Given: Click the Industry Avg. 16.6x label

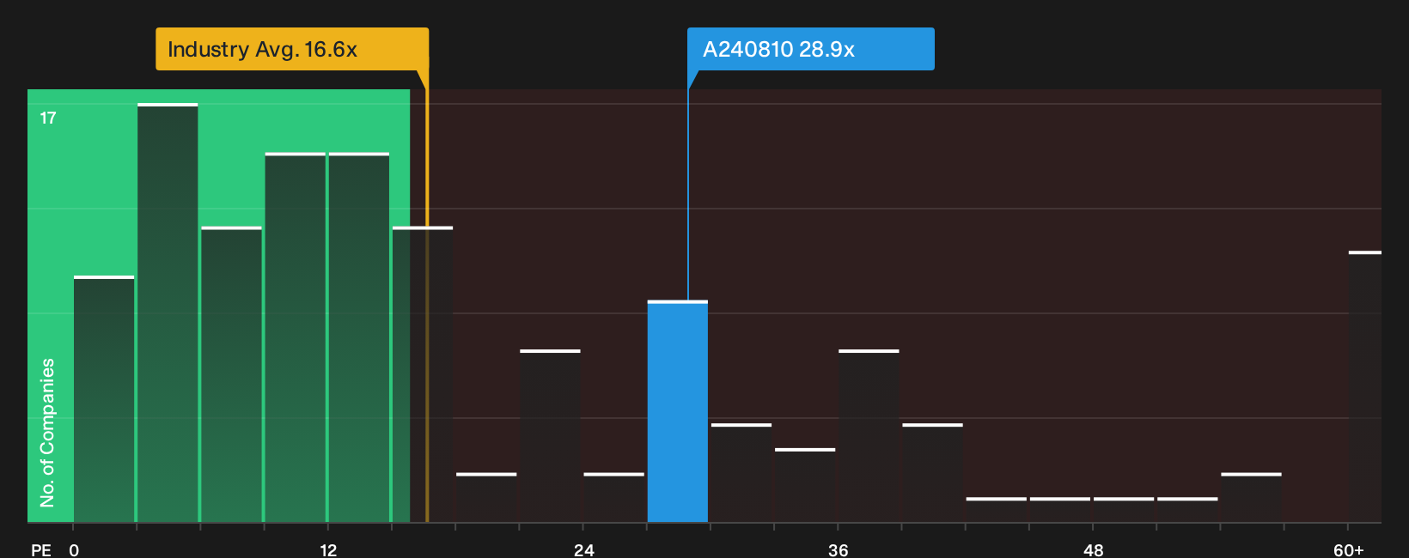Looking at the screenshot, I should 292,49.
